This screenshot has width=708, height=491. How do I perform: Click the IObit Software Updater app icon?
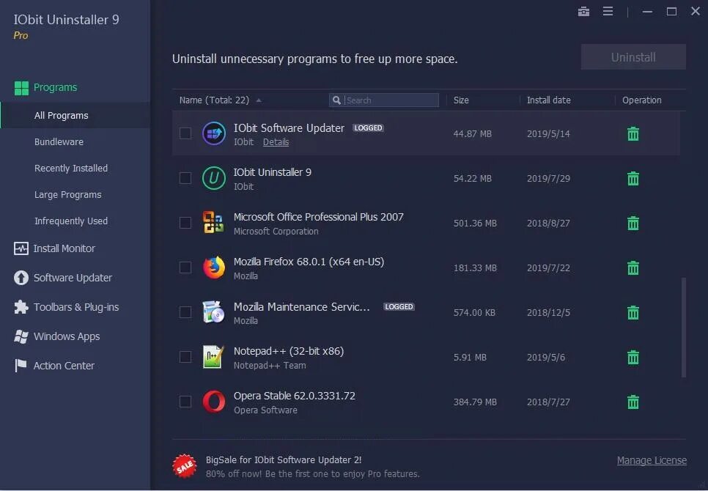[213, 133]
